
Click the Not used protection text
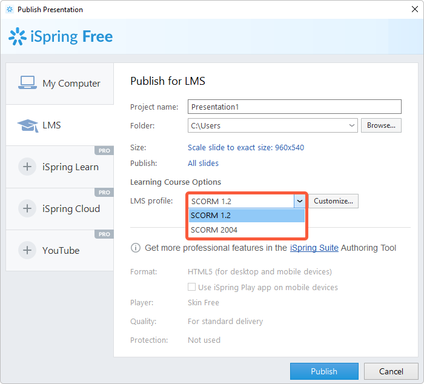tap(204, 340)
